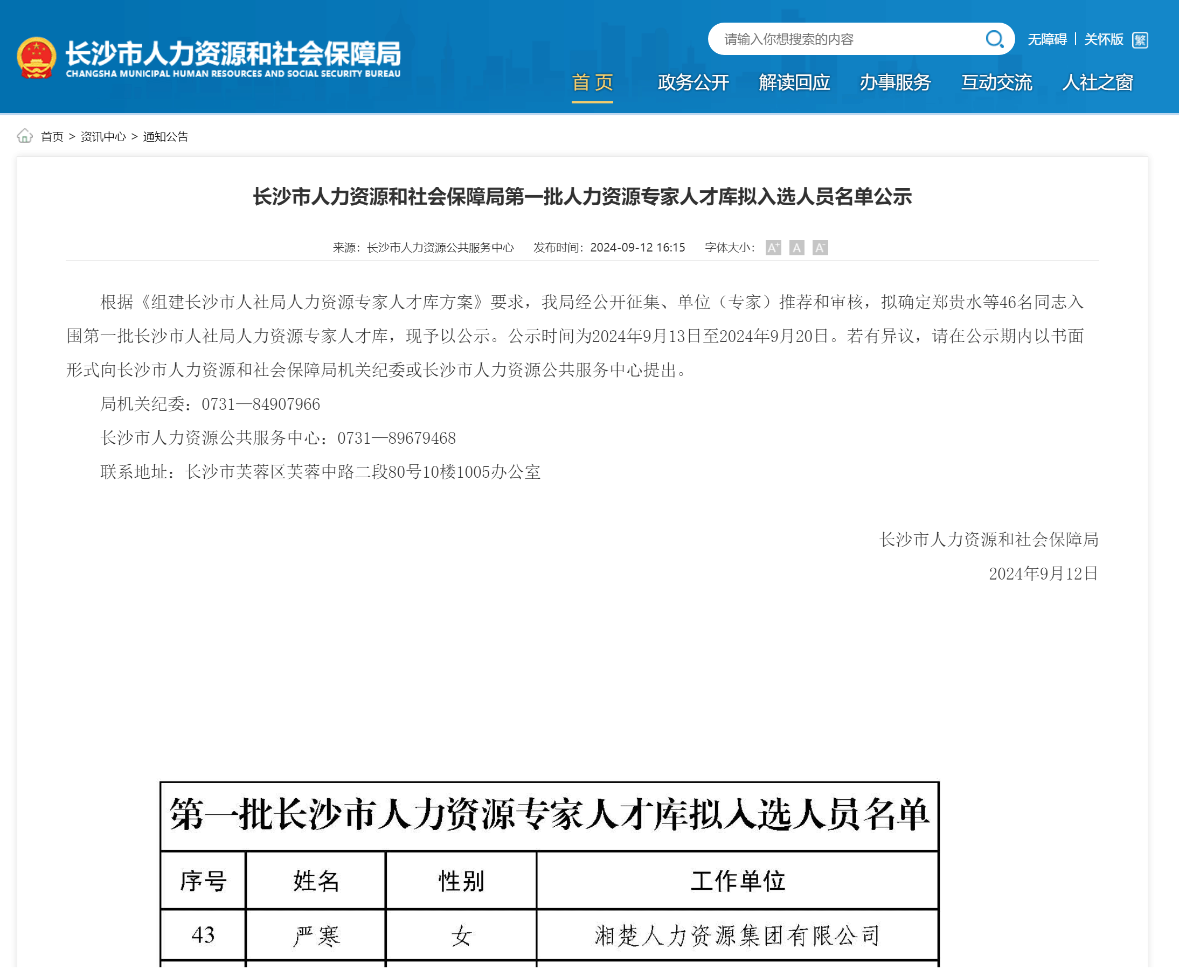Open the 解读回应 menu
The image size is (1179, 970).
pyautogui.click(x=794, y=83)
